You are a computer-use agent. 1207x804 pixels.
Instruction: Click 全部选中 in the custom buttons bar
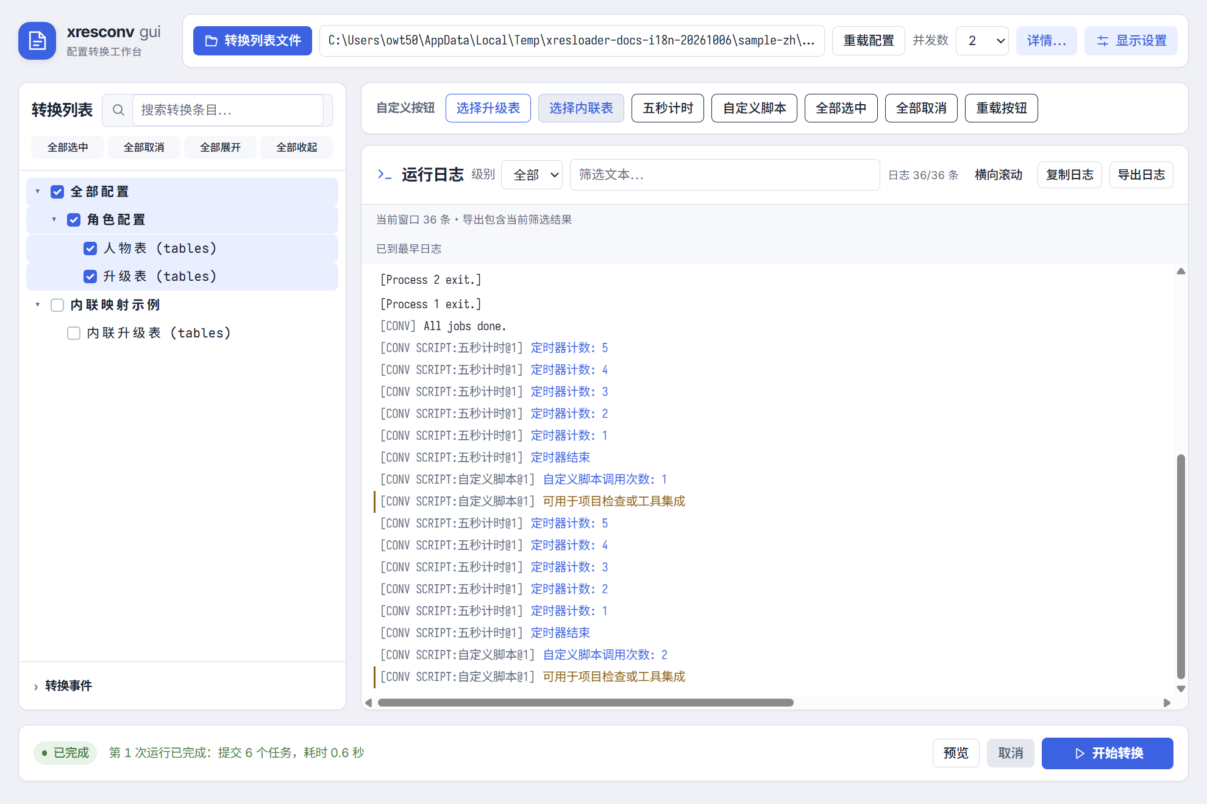click(x=841, y=108)
